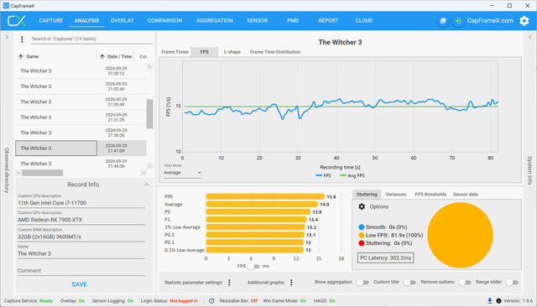Open Additional graphs three-dot menu
This screenshot has height=307, width=537.
pos(291,283)
